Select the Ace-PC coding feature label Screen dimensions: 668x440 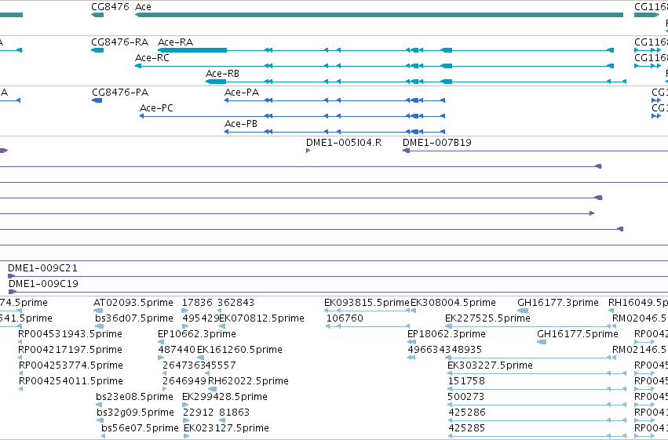pyautogui.click(x=156, y=108)
